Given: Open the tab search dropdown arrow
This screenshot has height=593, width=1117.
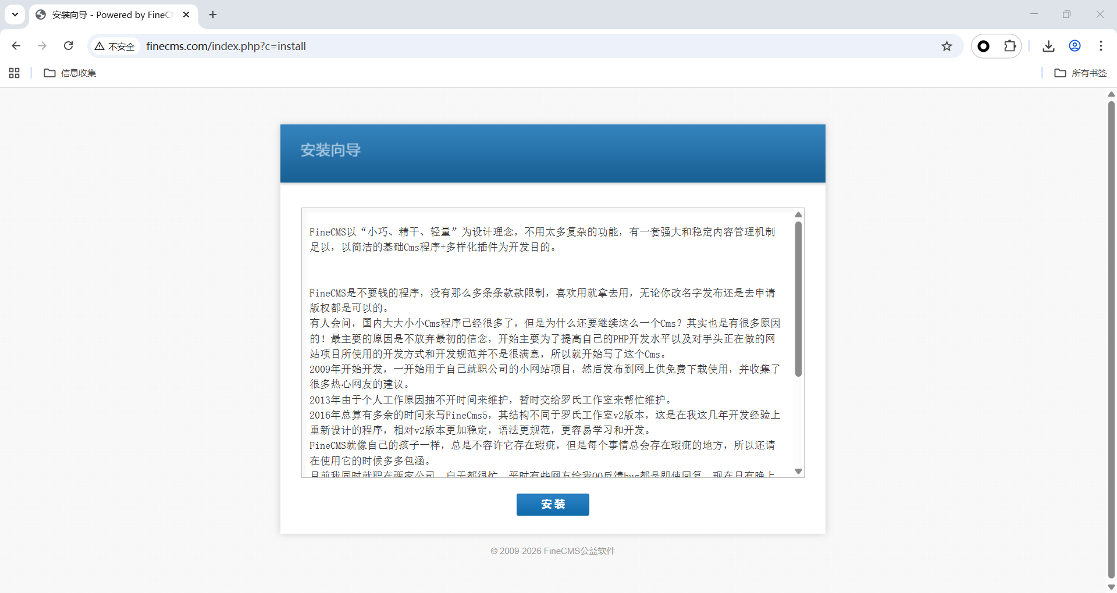Looking at the screenshot, I should [15, 15].
